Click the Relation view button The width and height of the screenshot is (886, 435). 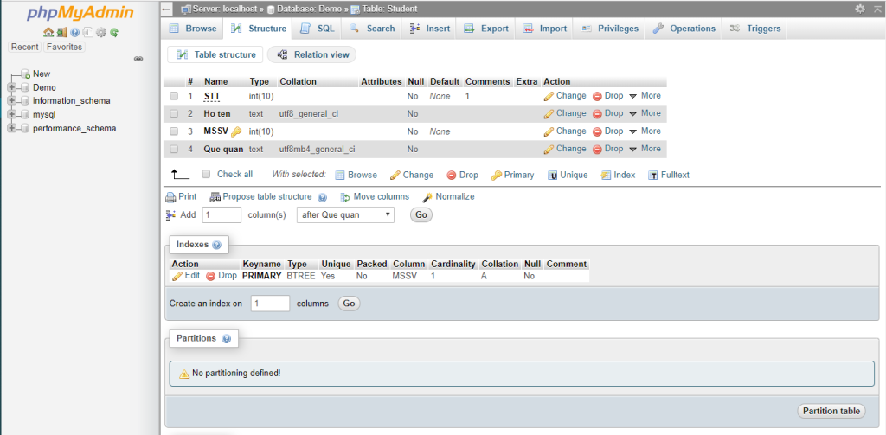[311, 54]
